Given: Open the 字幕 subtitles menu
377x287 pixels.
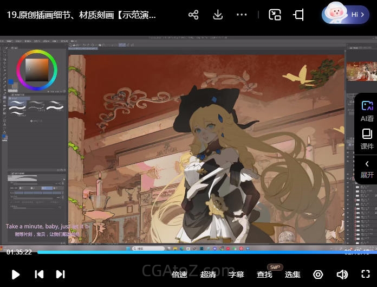Looking at the screenshot, I should [236, 275].
